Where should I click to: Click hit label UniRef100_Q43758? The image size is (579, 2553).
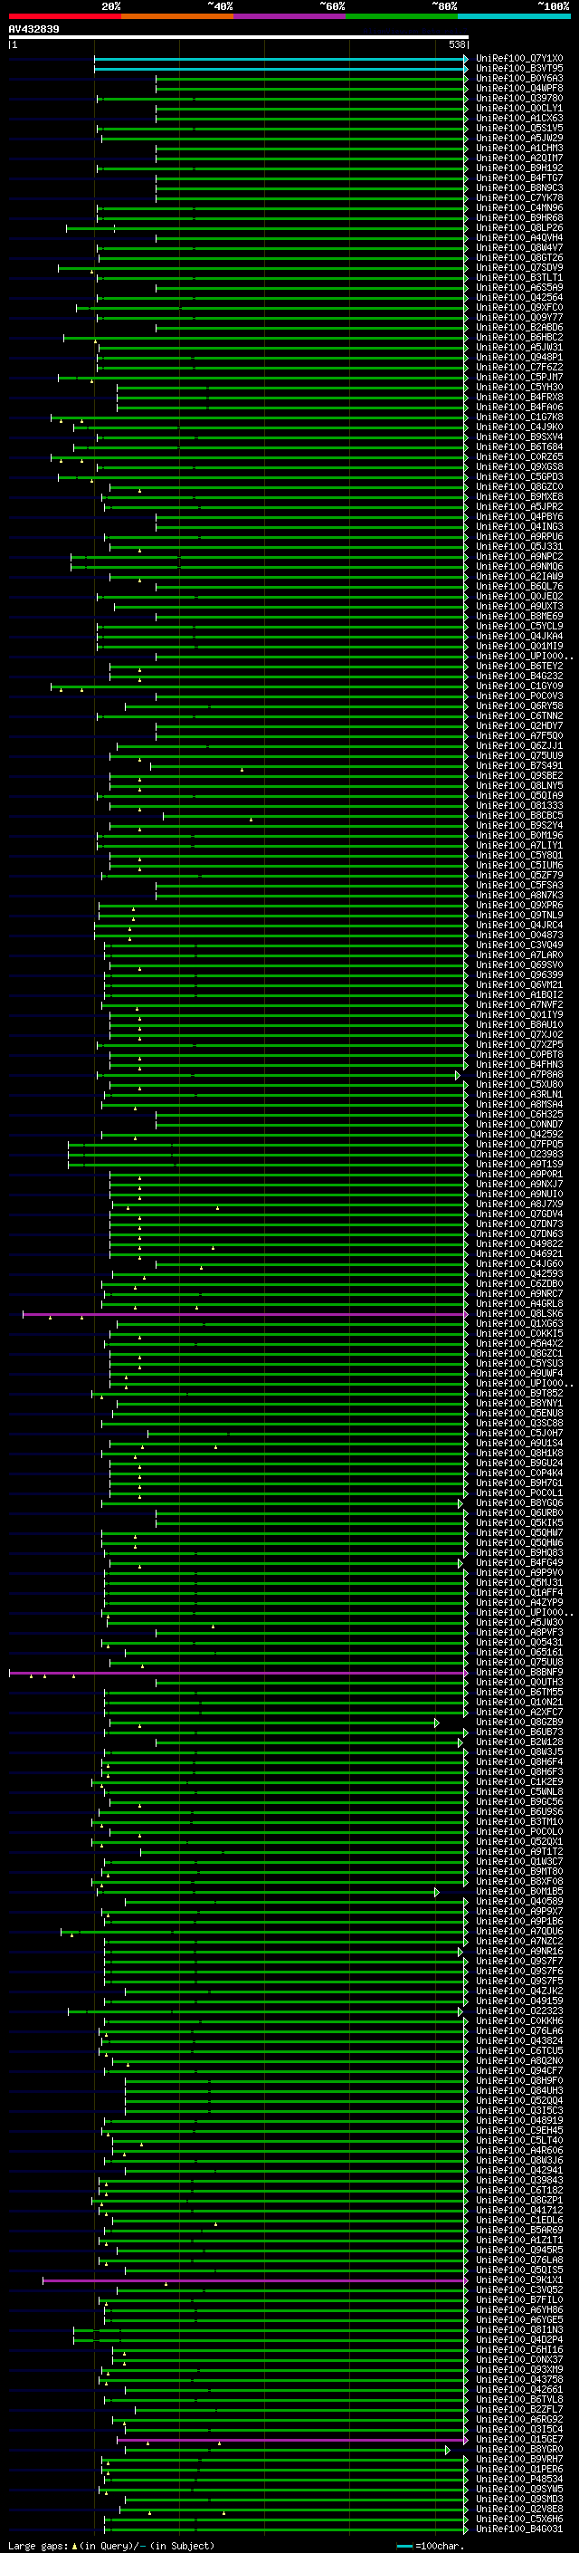click(519, 2379)
